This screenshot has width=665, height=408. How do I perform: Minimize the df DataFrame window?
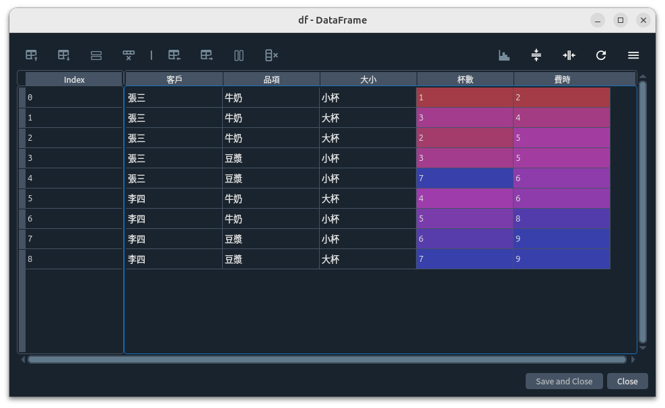(598, 20)
